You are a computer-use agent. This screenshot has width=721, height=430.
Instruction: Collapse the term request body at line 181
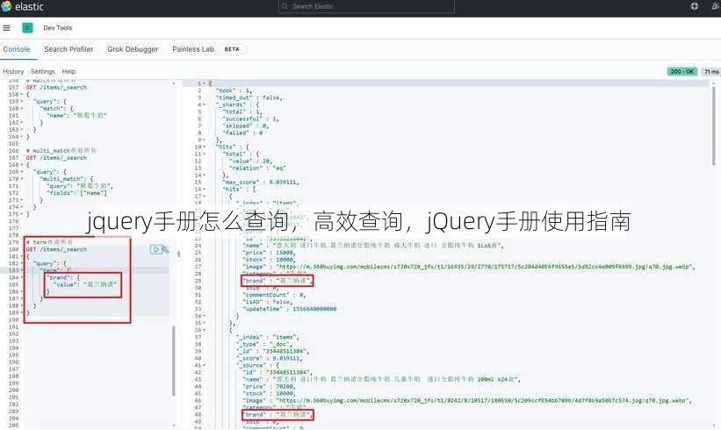pos(22,256)
